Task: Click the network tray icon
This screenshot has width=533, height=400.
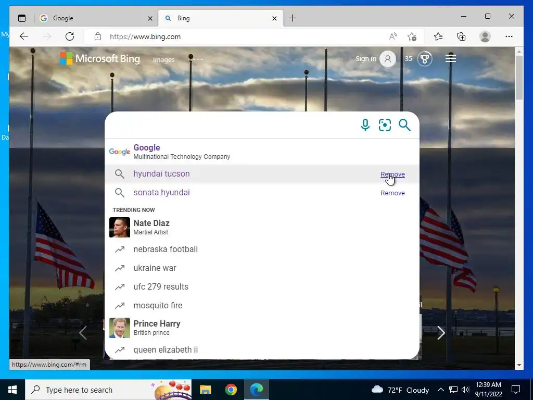Action: pyautogui.click(x=453, y=390)
